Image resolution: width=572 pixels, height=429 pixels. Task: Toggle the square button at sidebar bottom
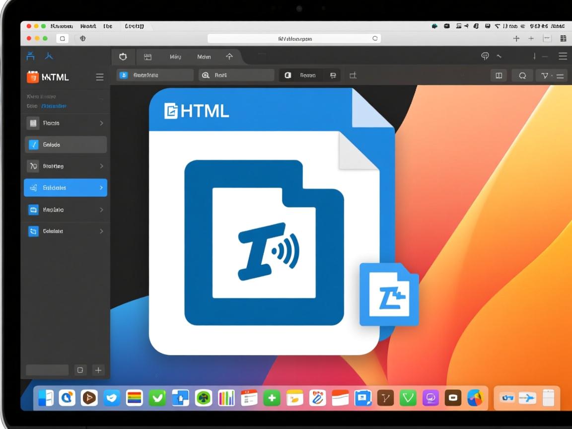click(80, 370)
